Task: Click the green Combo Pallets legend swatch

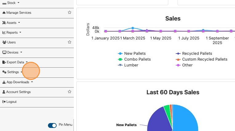Action: pos(120,59)
